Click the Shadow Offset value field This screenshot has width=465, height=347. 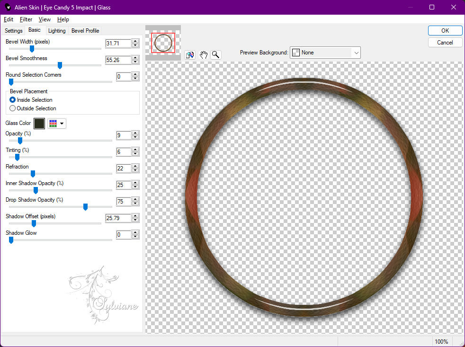[x=118, y=218]
